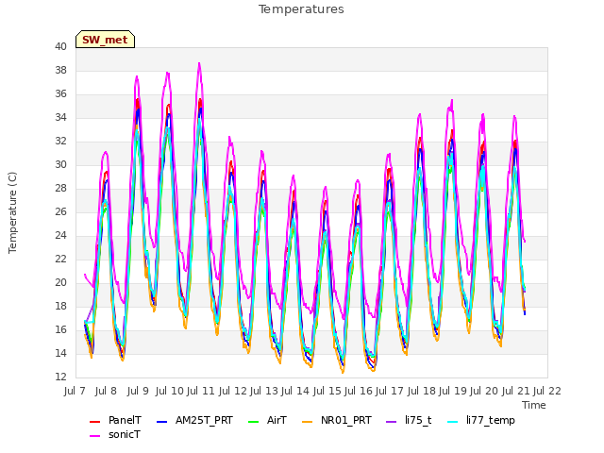Image resolution: width=604 pixels, height=453 pixels.
Task: Click the Jul 20 tick label
Action: 484,391
